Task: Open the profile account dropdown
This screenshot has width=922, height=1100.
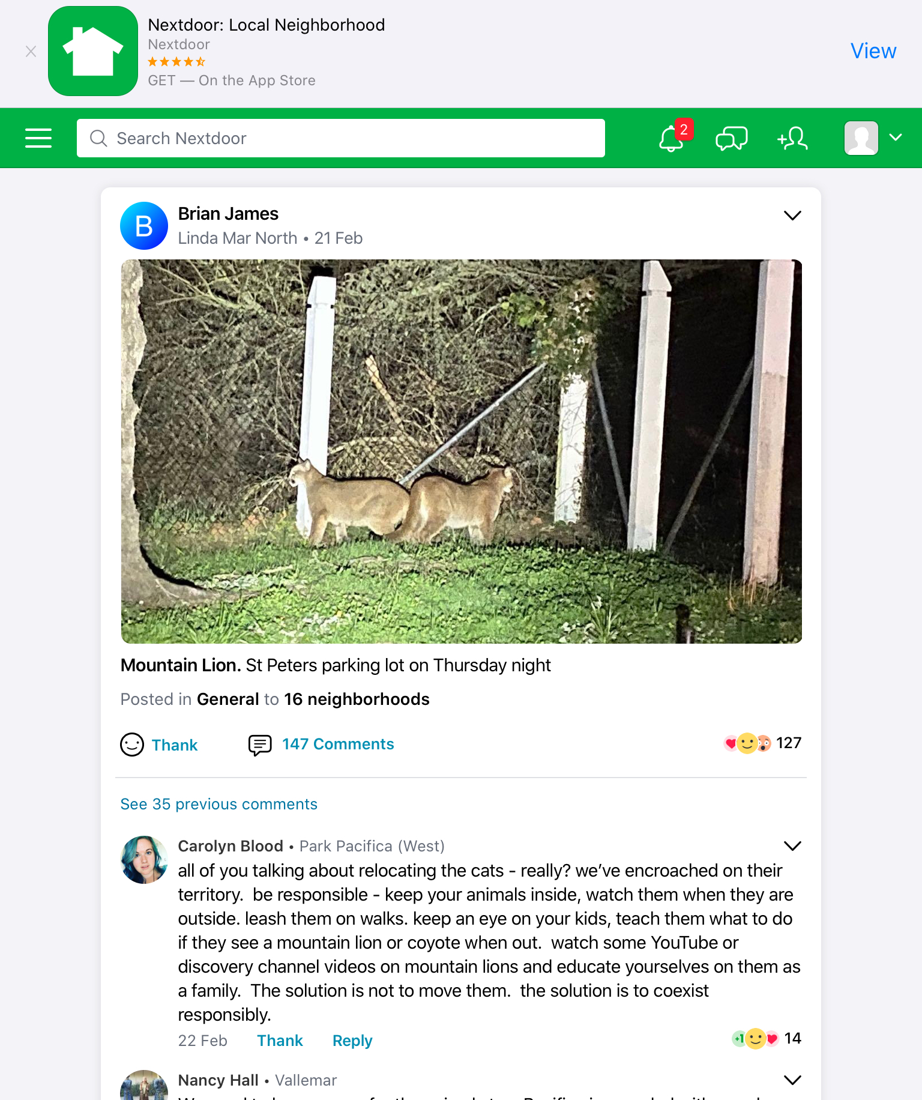Action: click(x=873, y=138)
